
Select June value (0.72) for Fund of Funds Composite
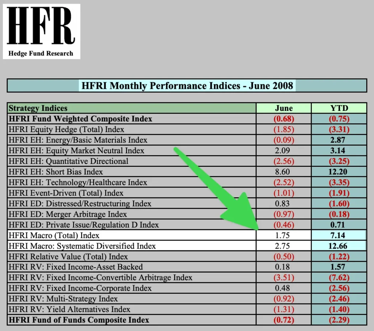[x=284, y=320]
